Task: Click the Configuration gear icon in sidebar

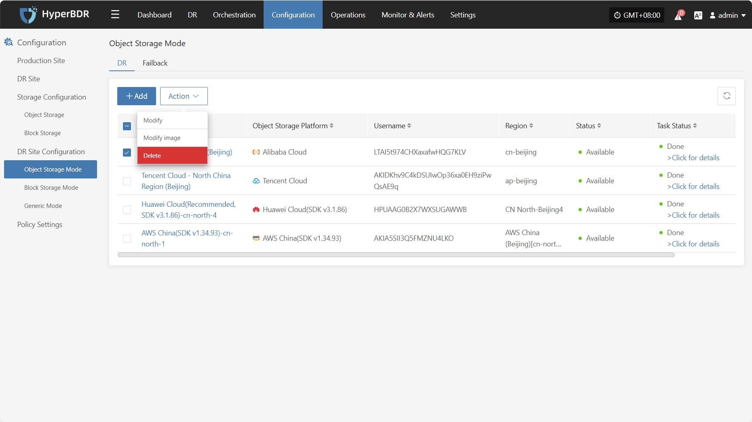Action: point(8,42)
